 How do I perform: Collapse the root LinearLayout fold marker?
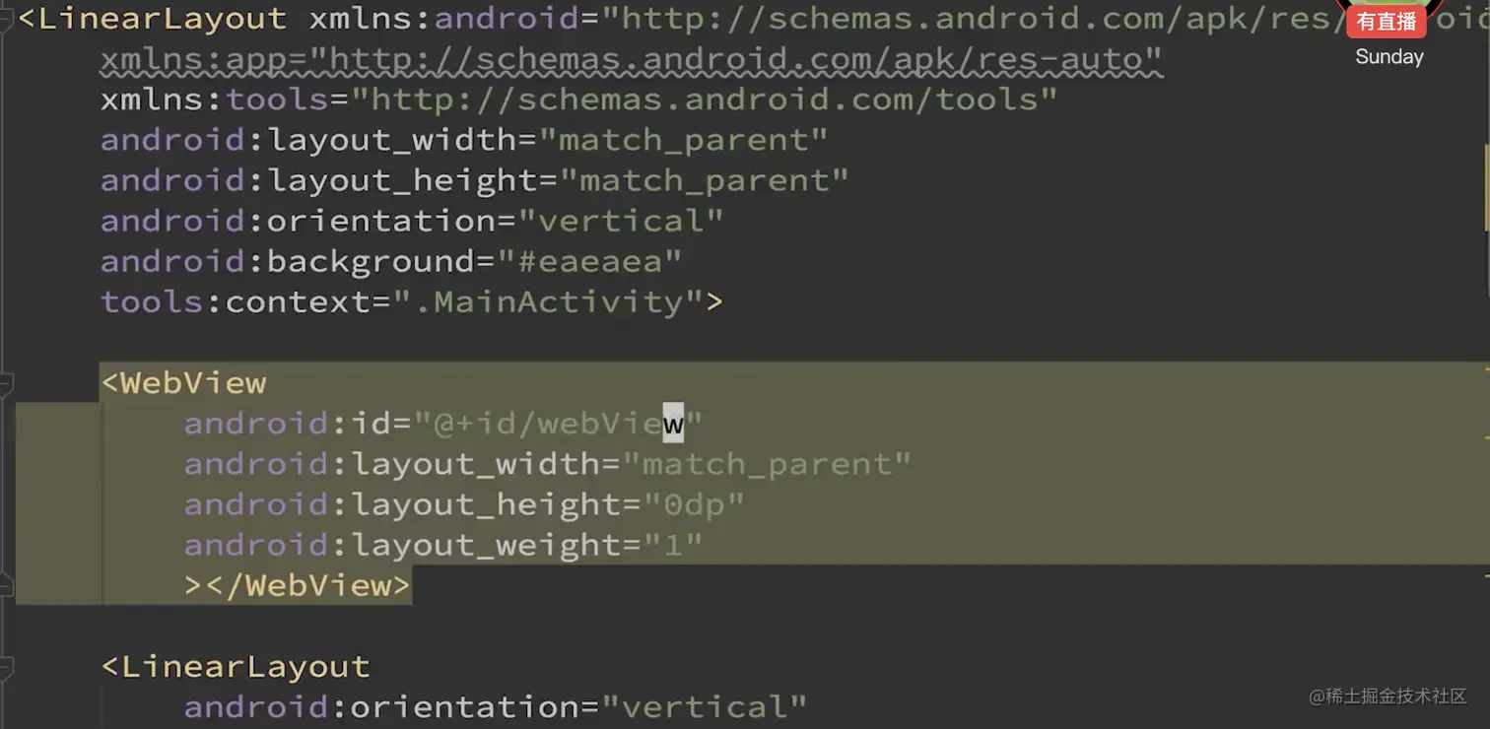point(6,18)
